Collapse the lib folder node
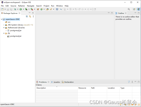Screen dimensions: 141x107 point(4,33)
